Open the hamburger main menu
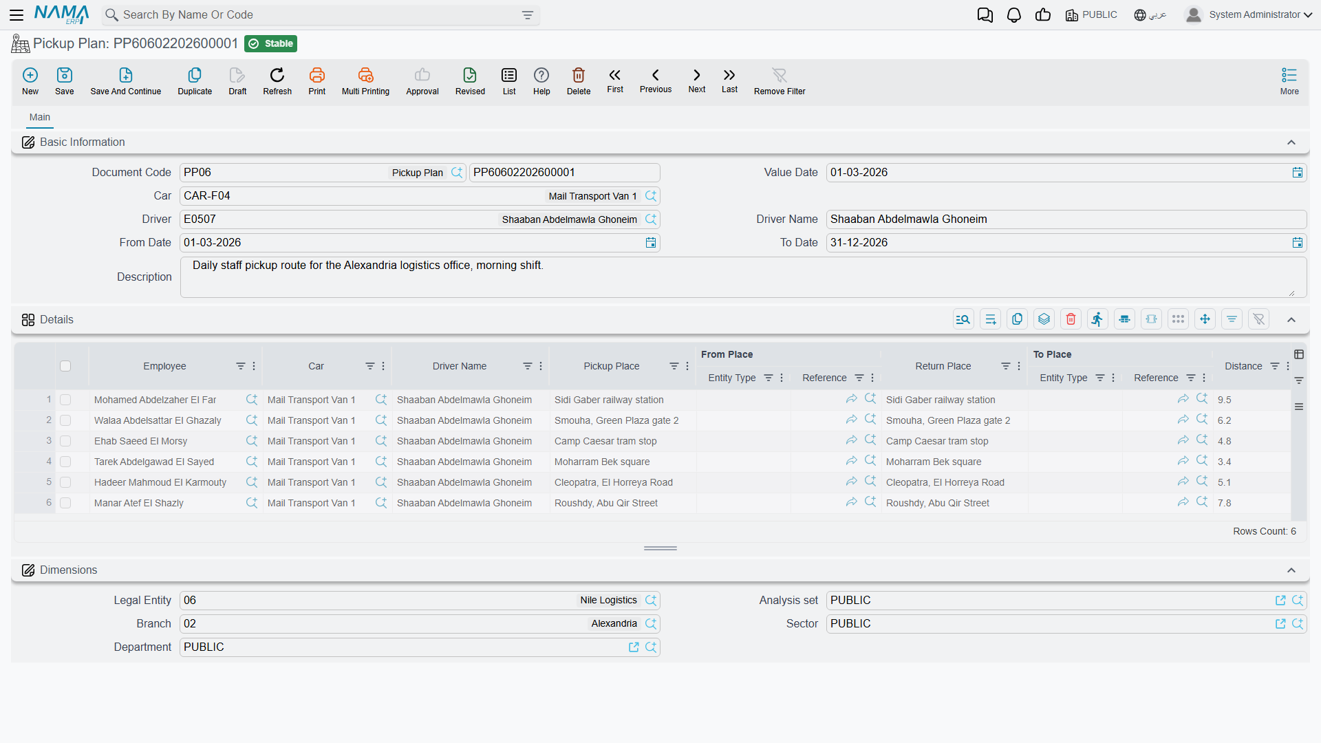Screen dimensions: 1321x743 (x=17, y=14)
